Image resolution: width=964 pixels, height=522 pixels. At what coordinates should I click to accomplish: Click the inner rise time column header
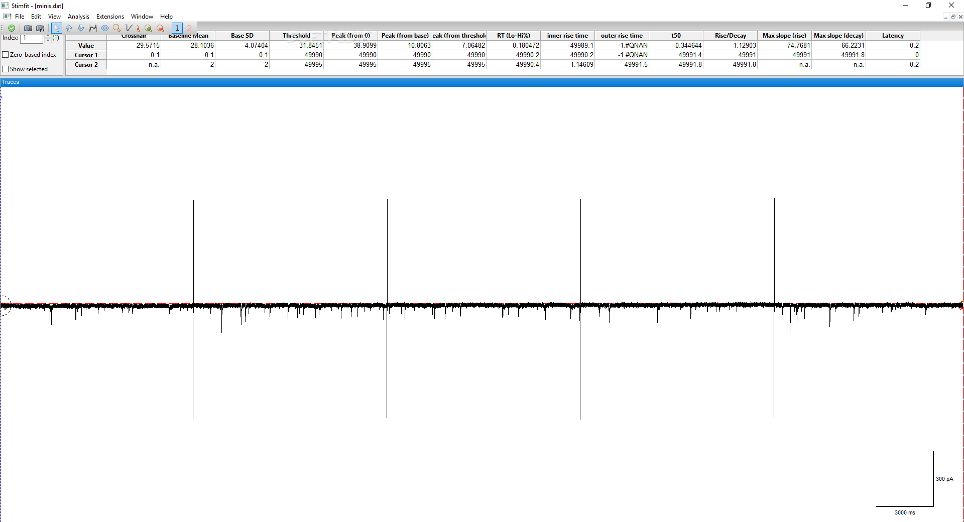point(567,36)
